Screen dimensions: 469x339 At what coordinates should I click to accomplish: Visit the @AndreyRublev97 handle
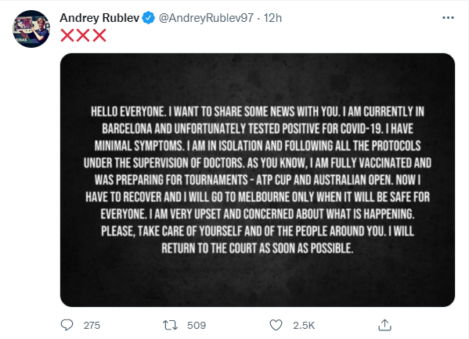click(x=206, y=18)
